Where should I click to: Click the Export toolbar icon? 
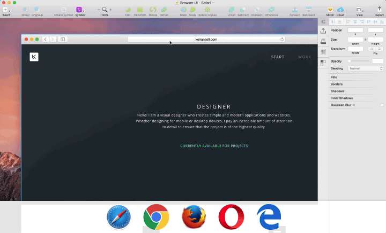[380, 9]
